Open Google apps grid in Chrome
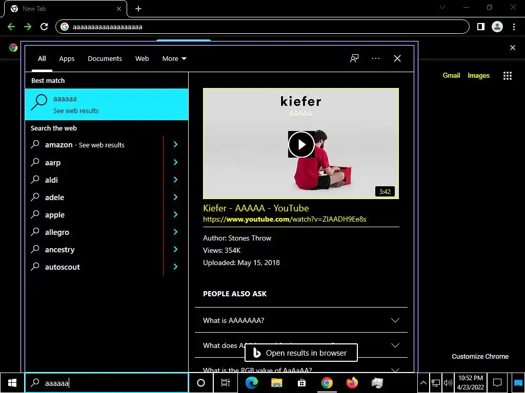 pos(507,76)
